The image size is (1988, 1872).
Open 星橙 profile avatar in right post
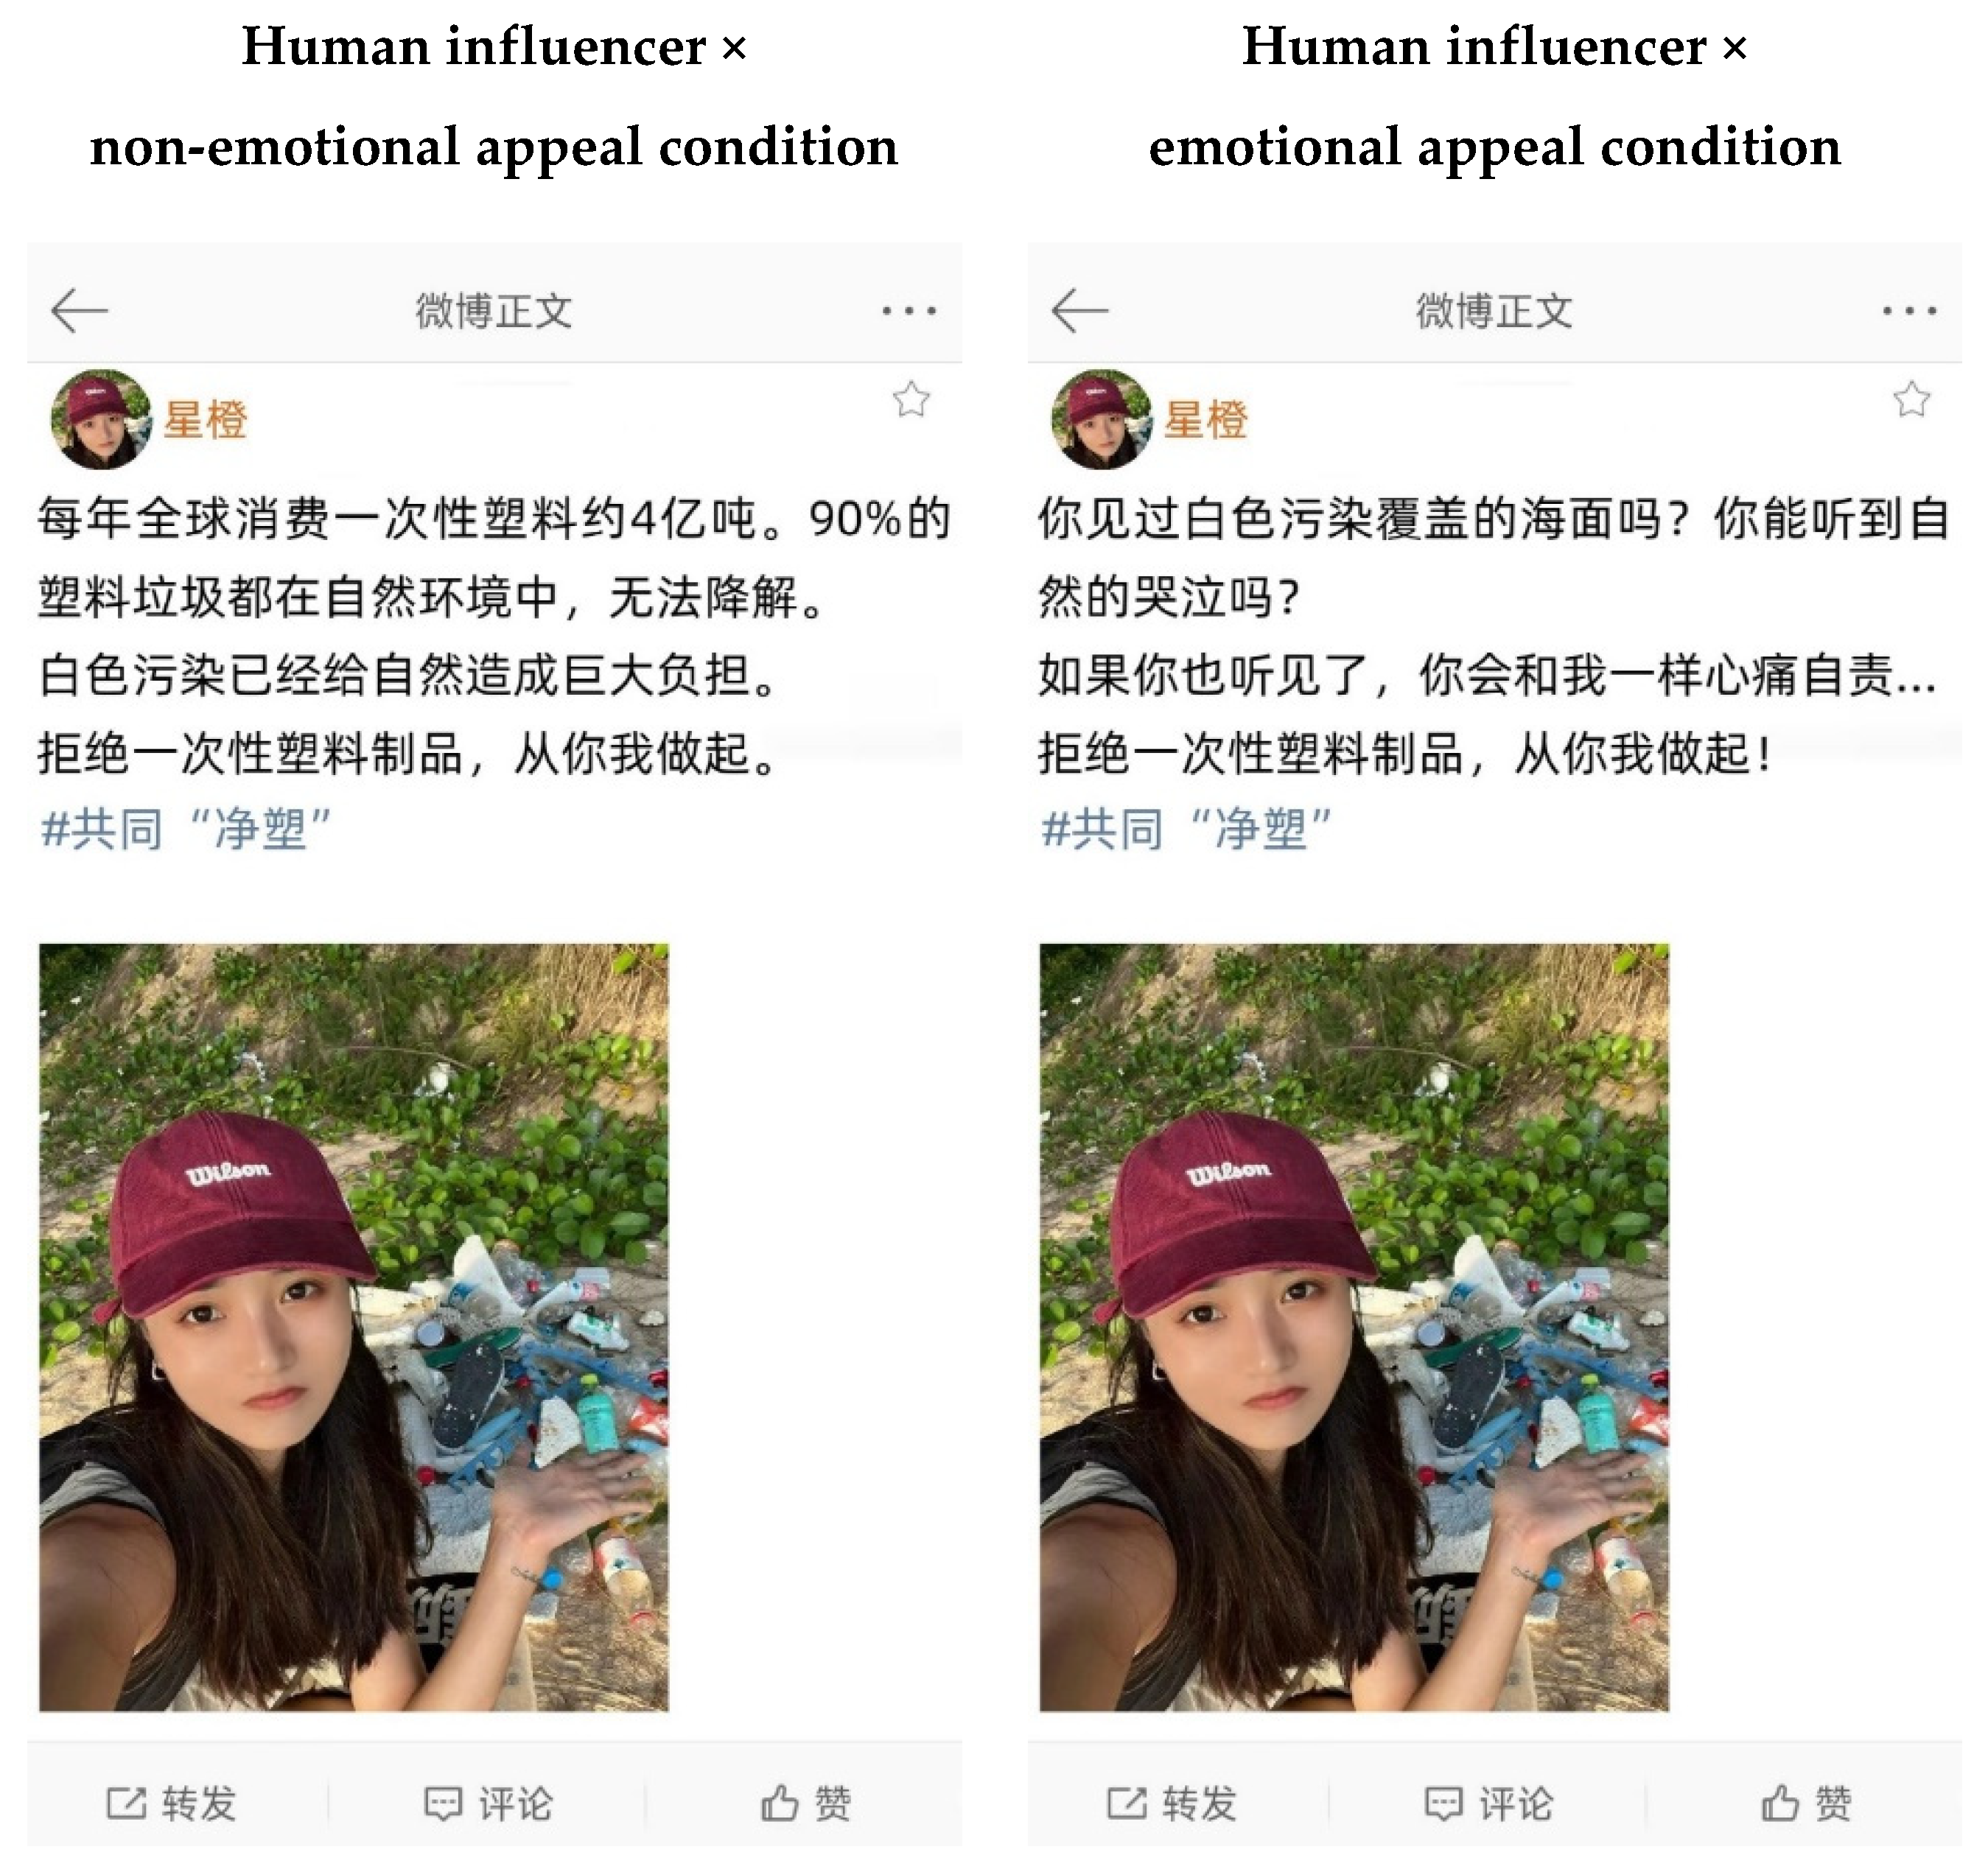point(1101,419)
